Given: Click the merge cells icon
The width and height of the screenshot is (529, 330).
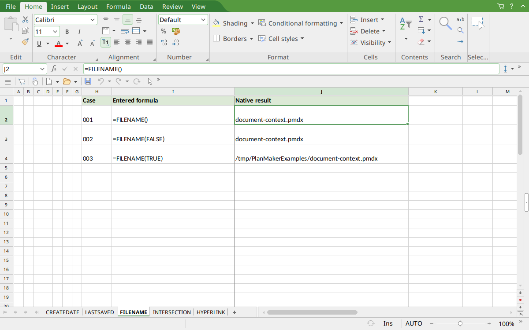Looking at the screenshot, I should pos(136,31).
